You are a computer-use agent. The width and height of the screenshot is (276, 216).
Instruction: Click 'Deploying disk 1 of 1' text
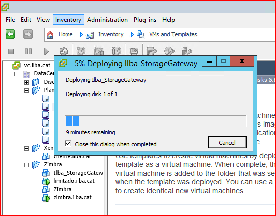click(x=92, y=94)
